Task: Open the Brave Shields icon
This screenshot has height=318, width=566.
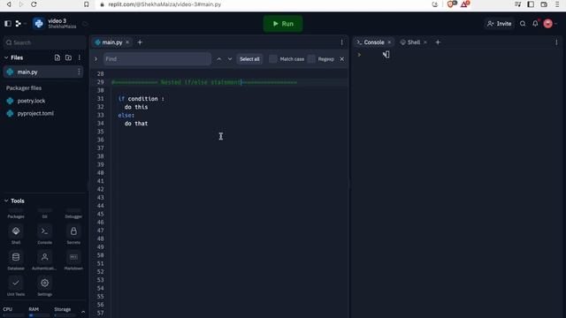Action: (451, 4)
